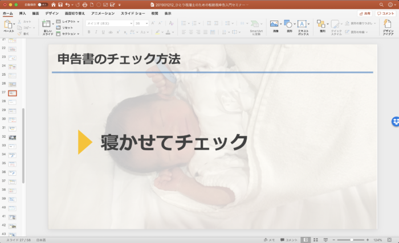
Task: Insert a text box (テキストボックス)
Action: (x=303, y=26)
